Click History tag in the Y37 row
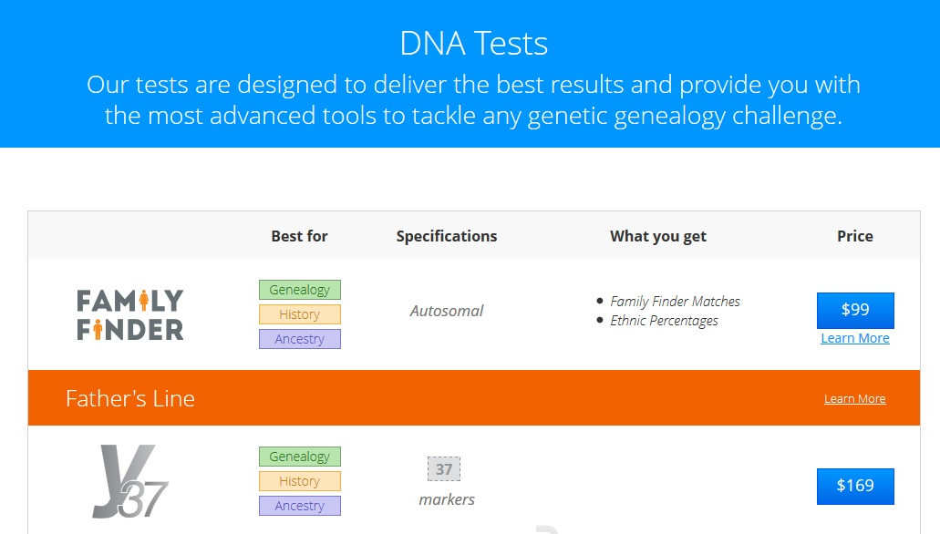940x534 pixels. [300, 481]
